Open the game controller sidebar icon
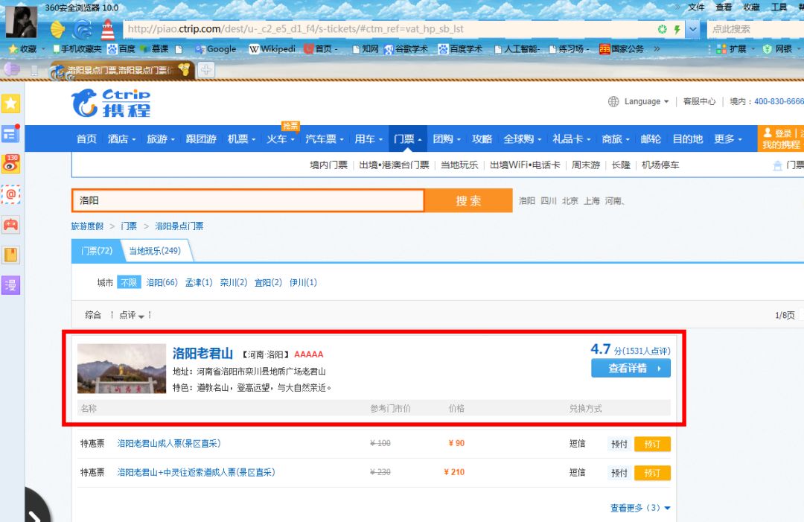This screenshot has width=804, height=522. point(10,225)
